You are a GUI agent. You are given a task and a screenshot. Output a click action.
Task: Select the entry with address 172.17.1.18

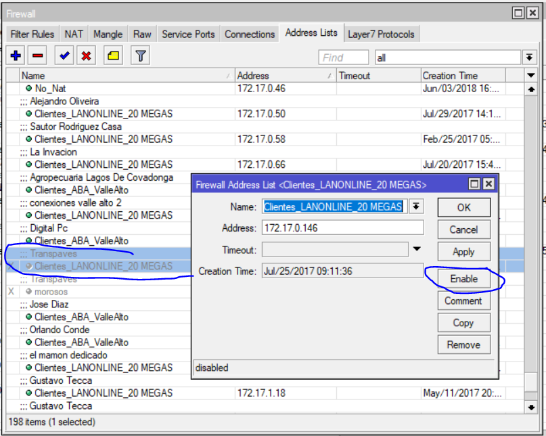265,393
